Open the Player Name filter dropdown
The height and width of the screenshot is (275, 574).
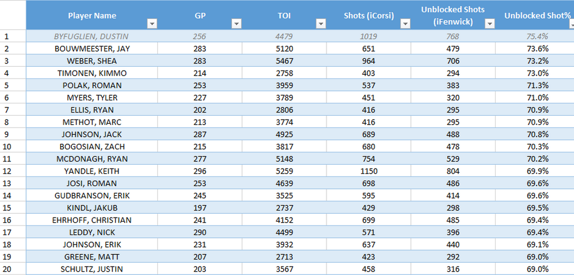tap(152, 24)
